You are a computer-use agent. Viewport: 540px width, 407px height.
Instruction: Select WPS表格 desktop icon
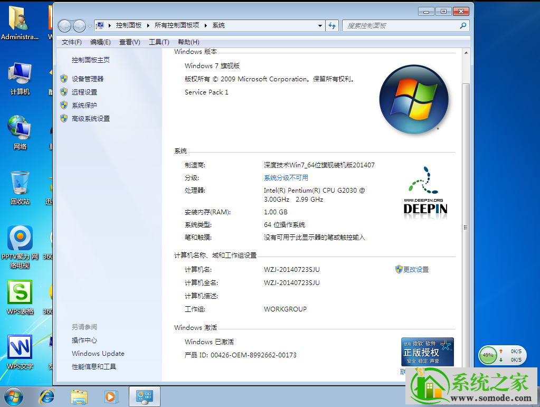point(20,298)
